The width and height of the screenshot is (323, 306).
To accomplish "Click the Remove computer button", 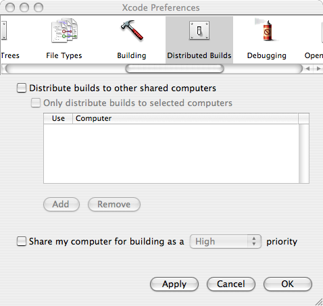I will click(114, 205).
